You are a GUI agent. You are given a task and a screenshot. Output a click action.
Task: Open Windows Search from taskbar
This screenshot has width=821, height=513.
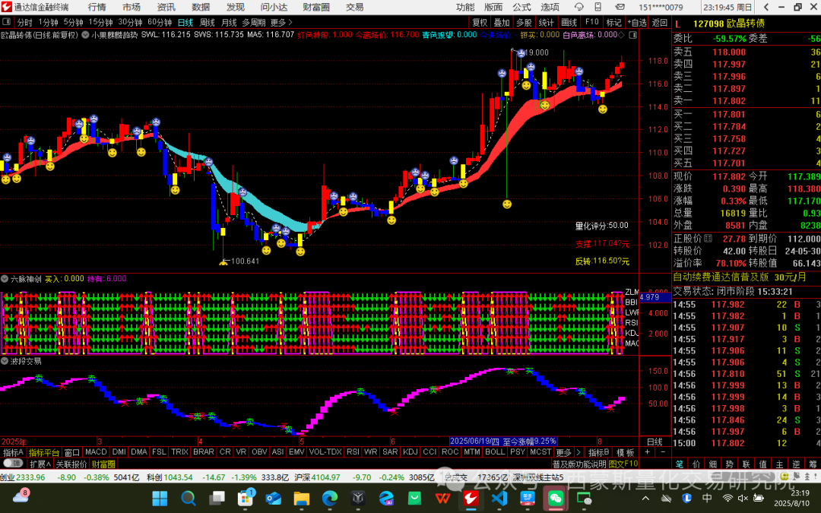coord(188,498)
